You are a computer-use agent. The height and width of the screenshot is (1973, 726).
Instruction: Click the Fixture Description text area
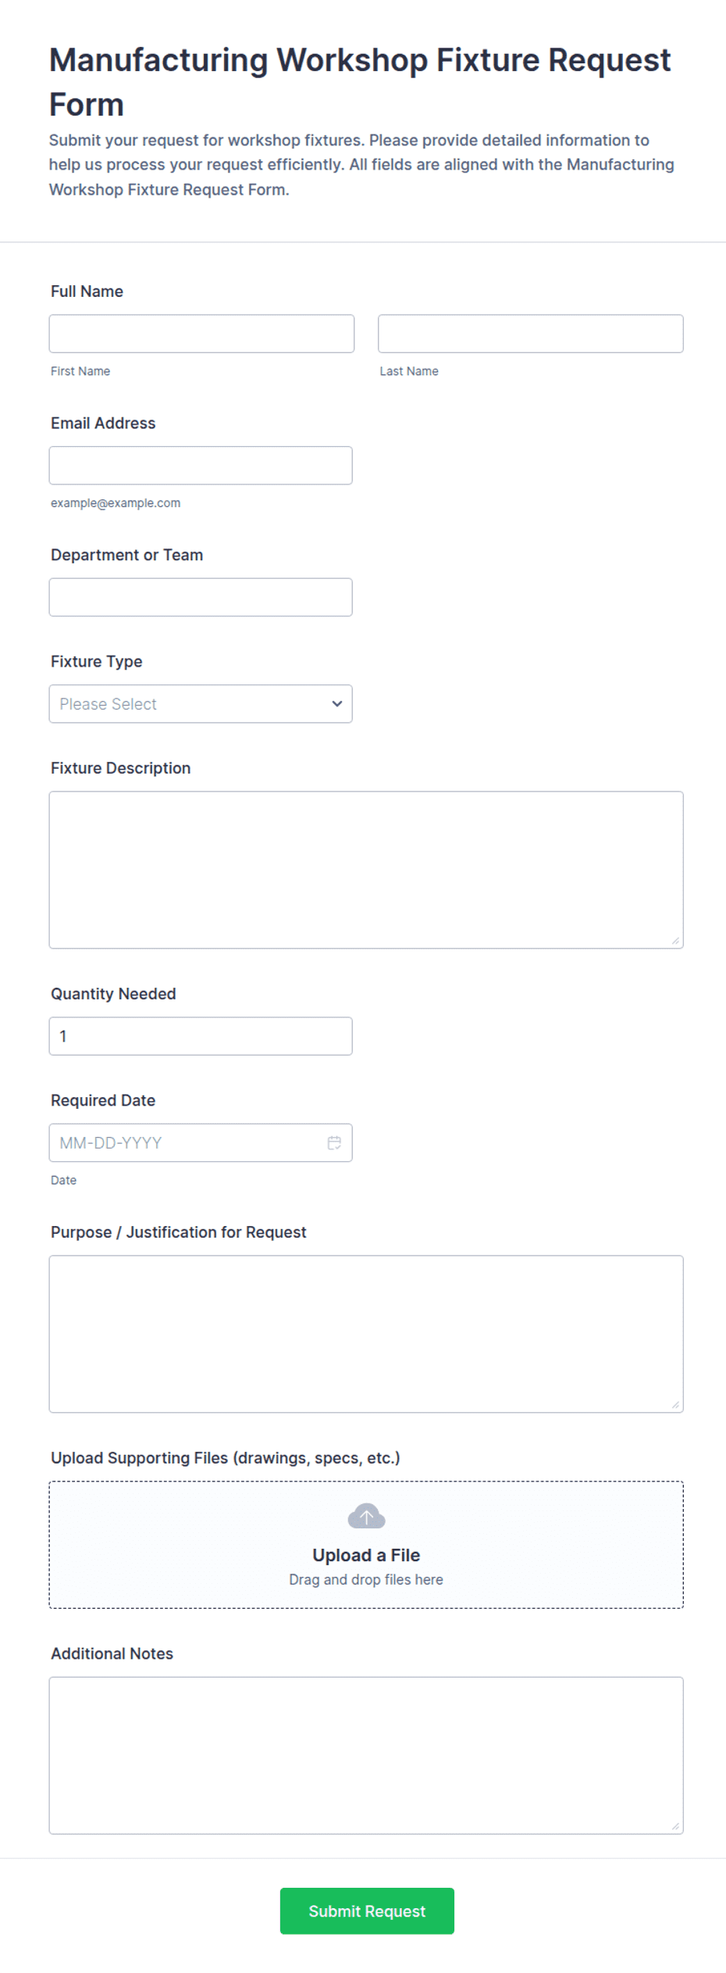tap(366, 870)
